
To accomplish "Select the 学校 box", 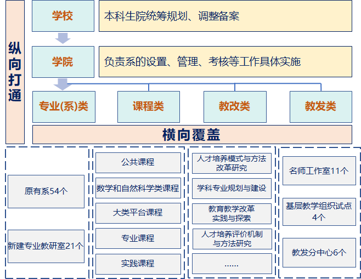I will 63,16.
